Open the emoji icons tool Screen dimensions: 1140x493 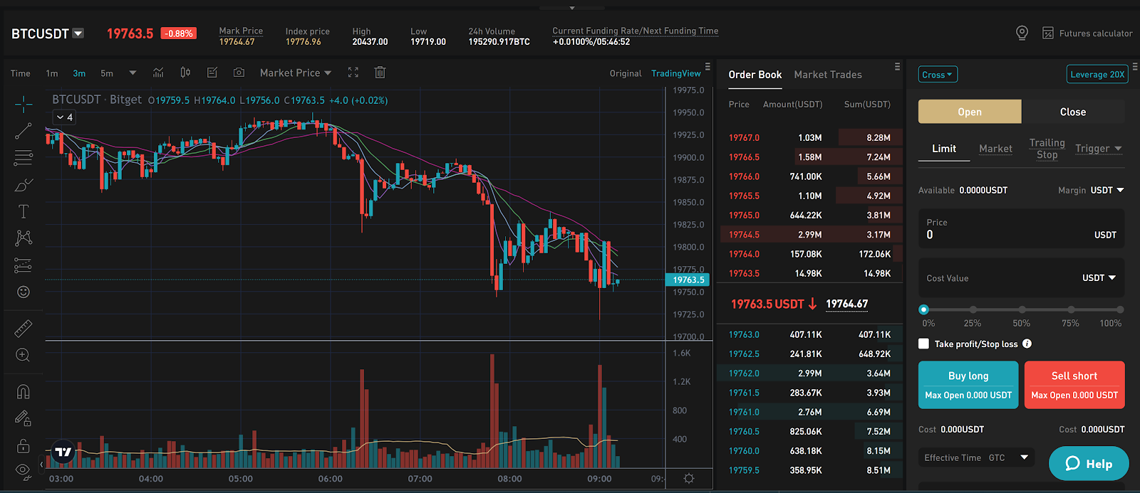[x=24, y=292]
